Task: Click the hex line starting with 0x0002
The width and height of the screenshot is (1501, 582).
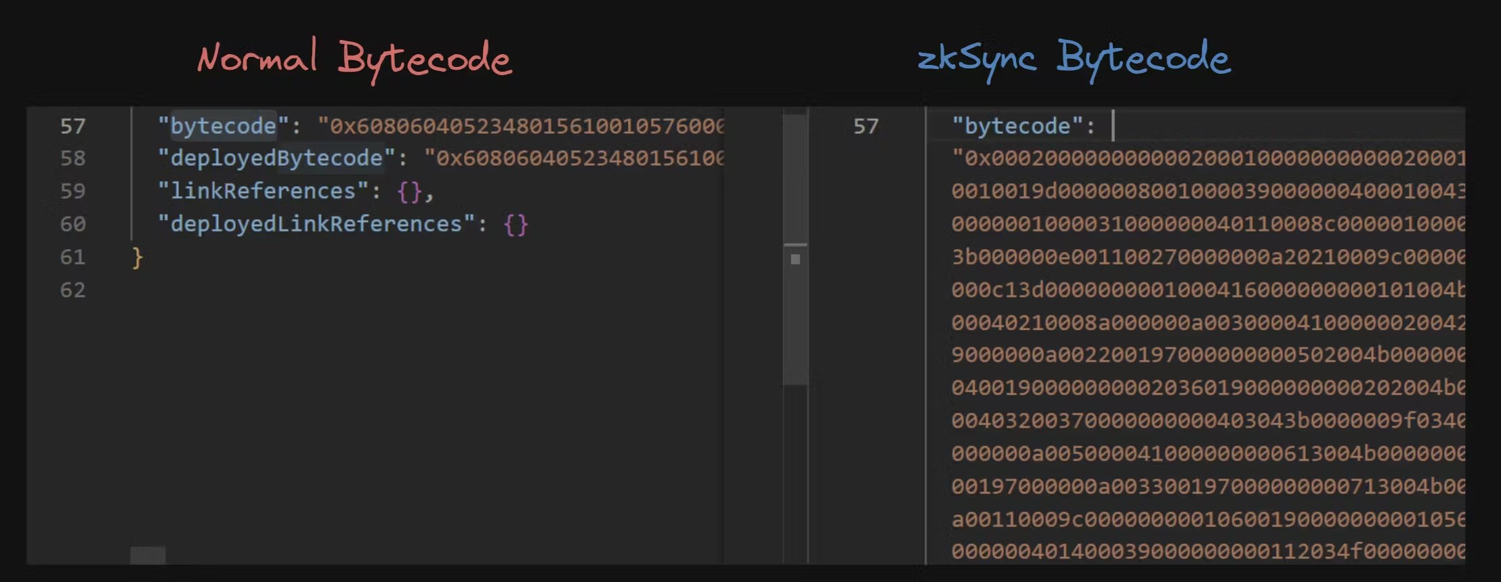Action: (x=1208, y=158)
